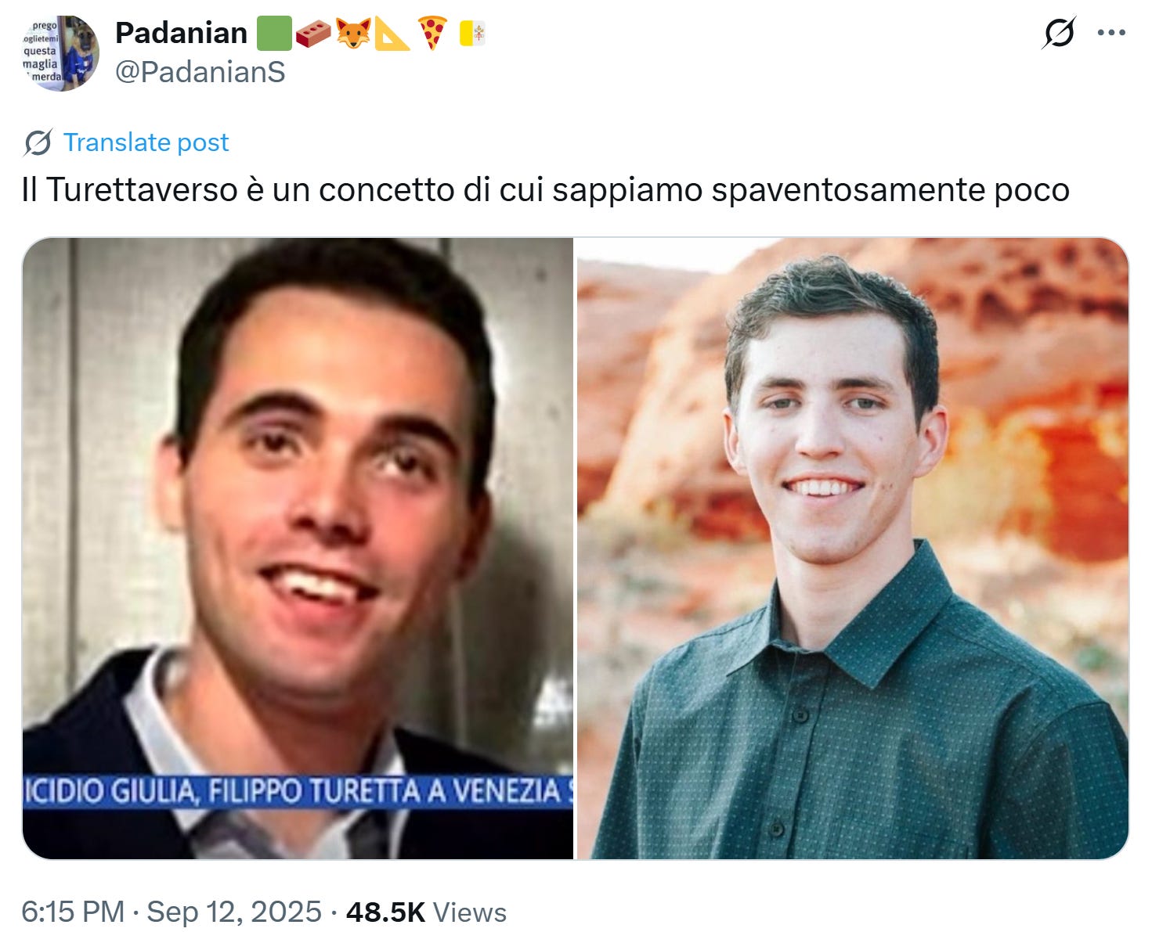Image resolution: width=1152 pixels, height=932 pixels.
Task: Click the post text starting "Il Turettaverso"
Action: click(x=546, y=190)
